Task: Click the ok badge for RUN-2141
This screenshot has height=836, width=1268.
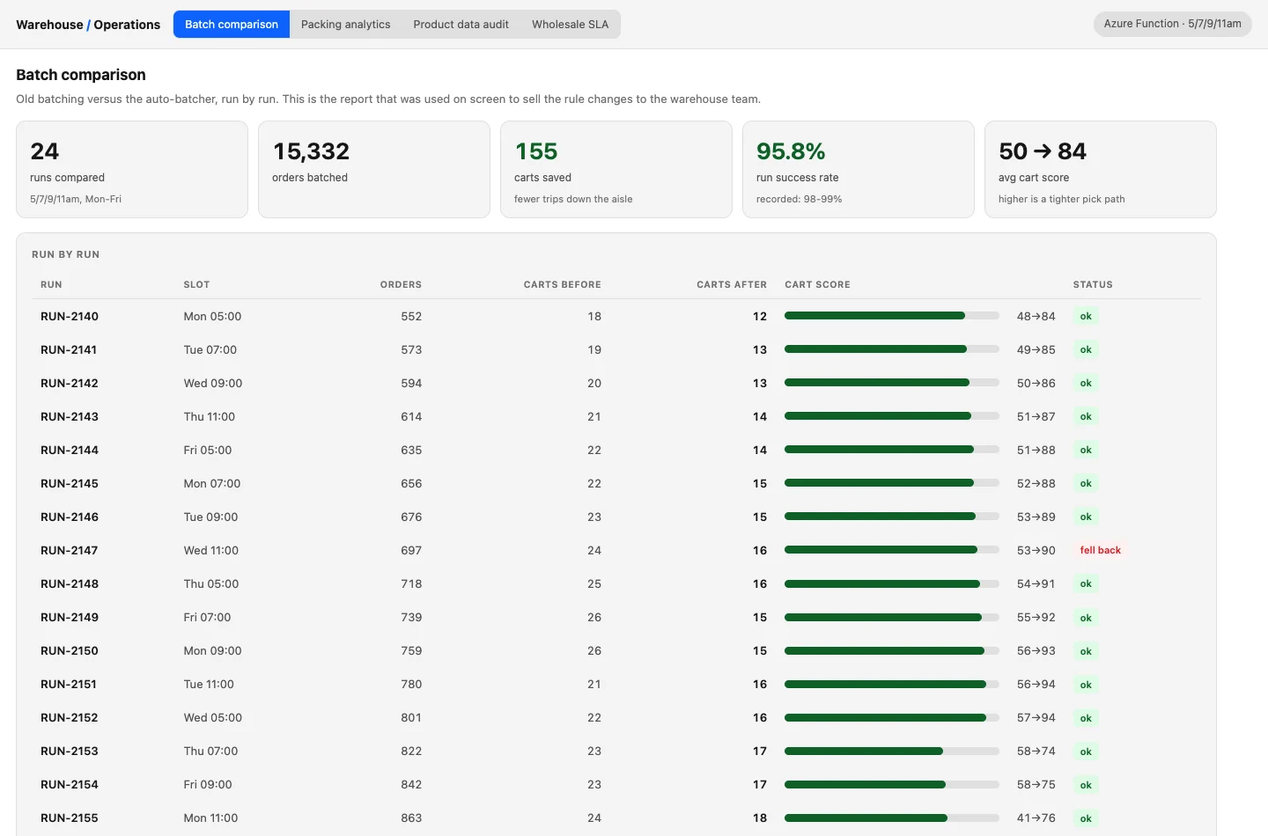Action: click(x=1086, y=349)
